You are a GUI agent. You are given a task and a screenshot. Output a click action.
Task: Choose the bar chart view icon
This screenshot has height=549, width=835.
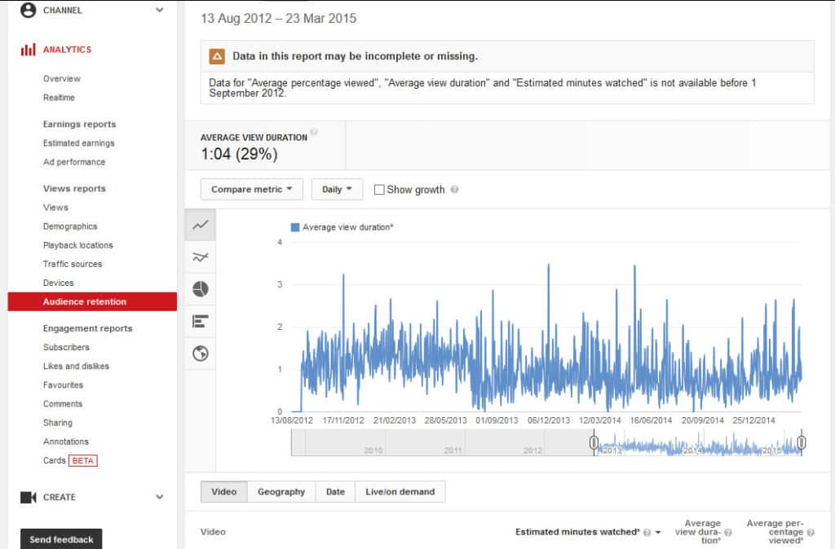(x=201, y=321)
